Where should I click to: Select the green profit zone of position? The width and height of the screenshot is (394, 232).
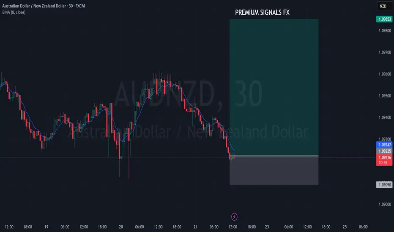pos(274,87)
